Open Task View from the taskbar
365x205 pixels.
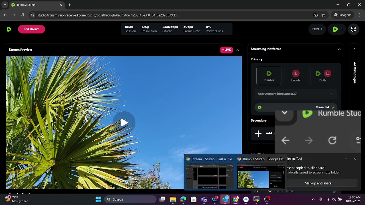pyautogui.click(x=162, y=199)
